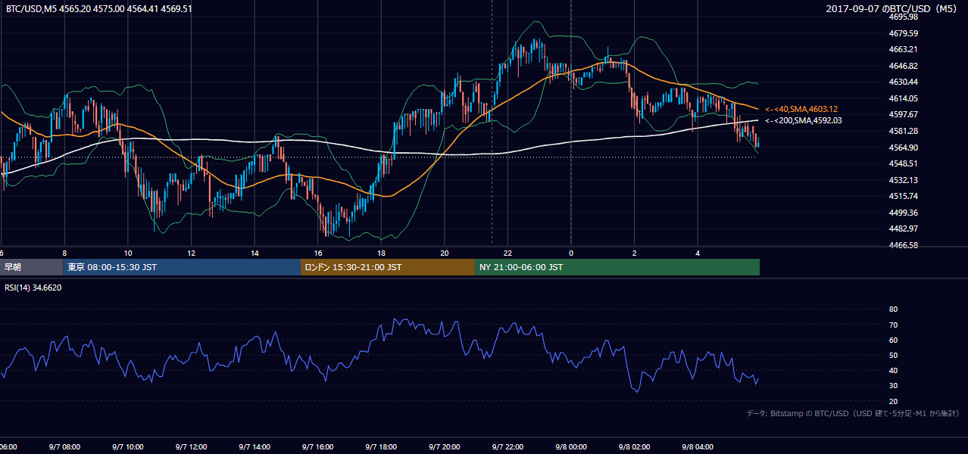This screenshot has width=968, height=454.
Task: Click price axis label 4482.97
Action: point(903,229)
